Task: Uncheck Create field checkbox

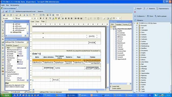Action: click(111, 86)
